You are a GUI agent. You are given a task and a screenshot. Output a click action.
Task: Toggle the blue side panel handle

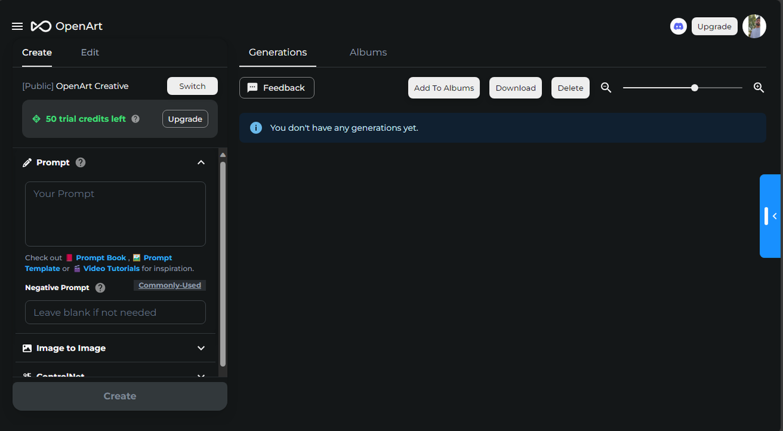click(x=771, y=216)
